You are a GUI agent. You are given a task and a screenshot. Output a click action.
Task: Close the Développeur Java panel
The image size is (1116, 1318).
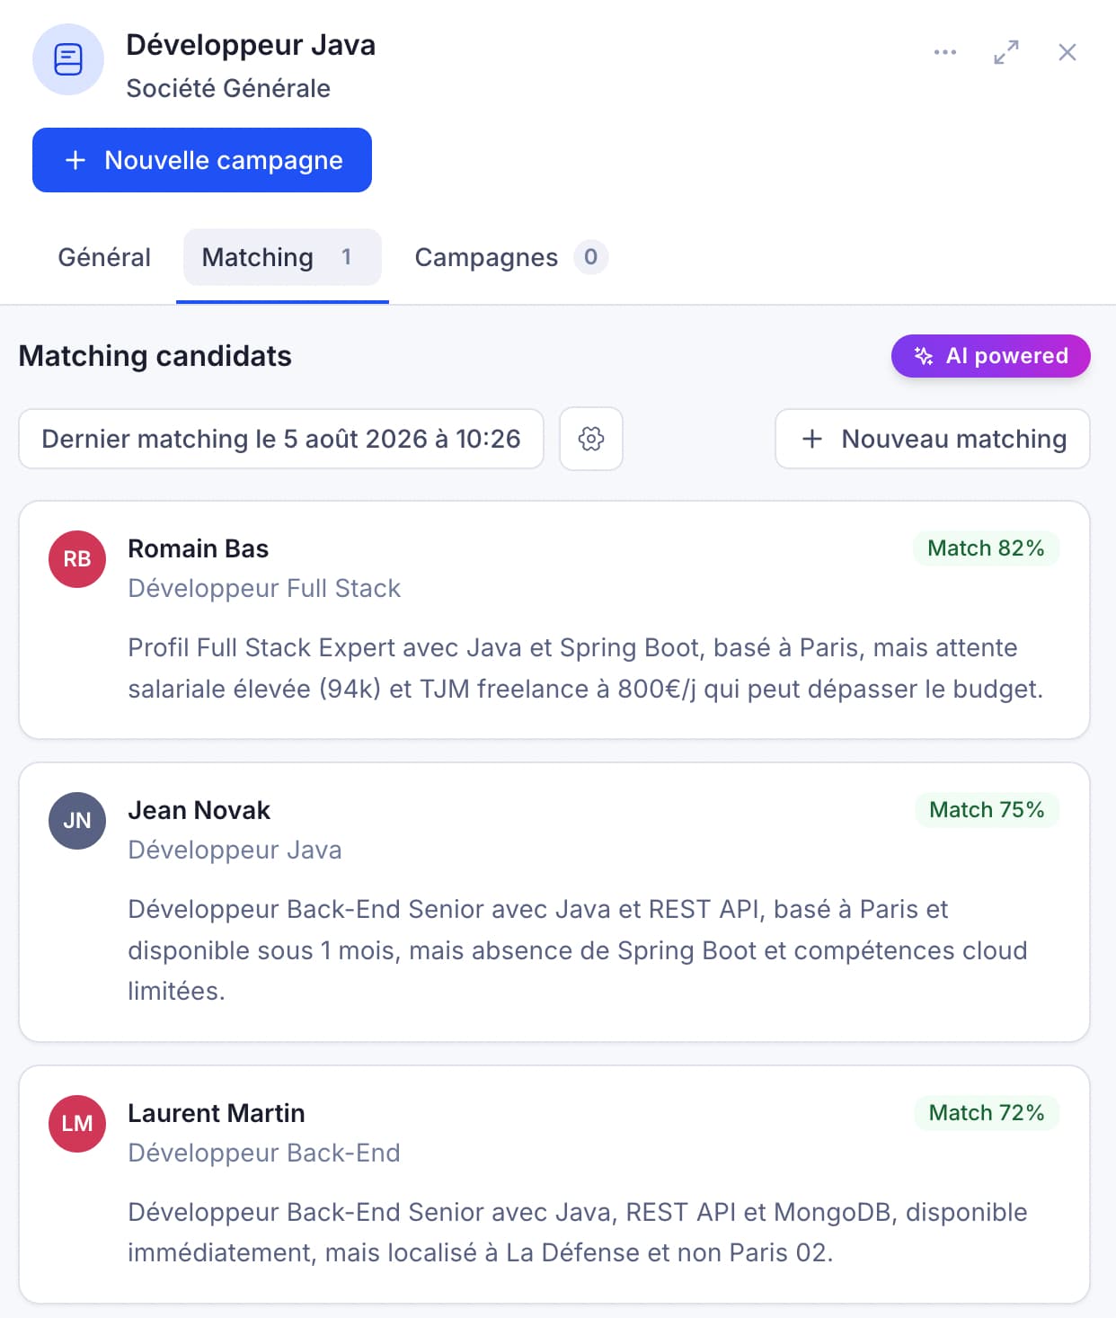1067,52
